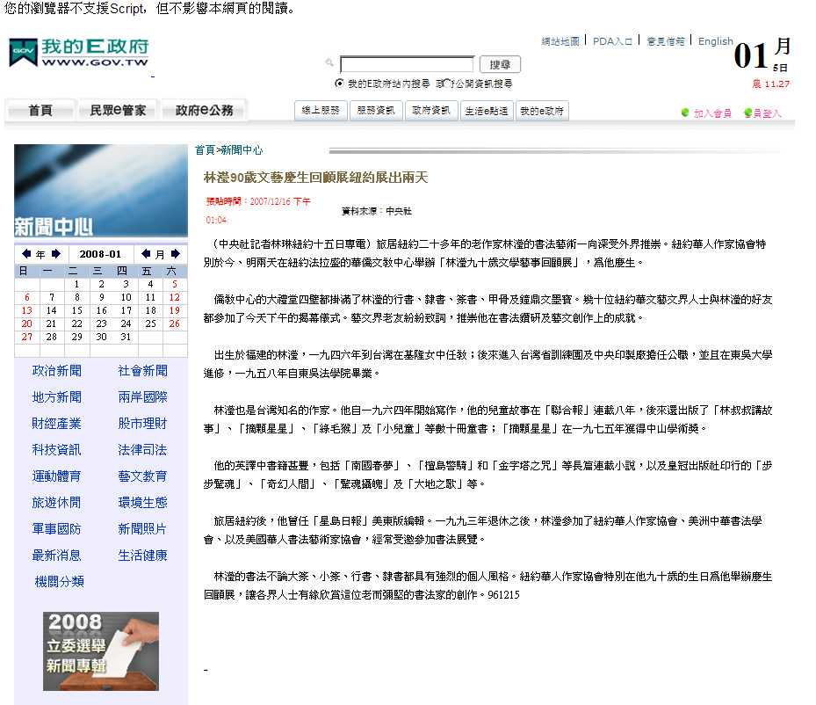Screen dimensions: 816x705
Task: Click 新聞中心 breadcrumb link
Action: point(242,150)
